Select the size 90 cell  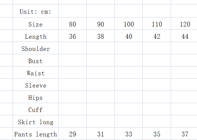click(100, 24)
